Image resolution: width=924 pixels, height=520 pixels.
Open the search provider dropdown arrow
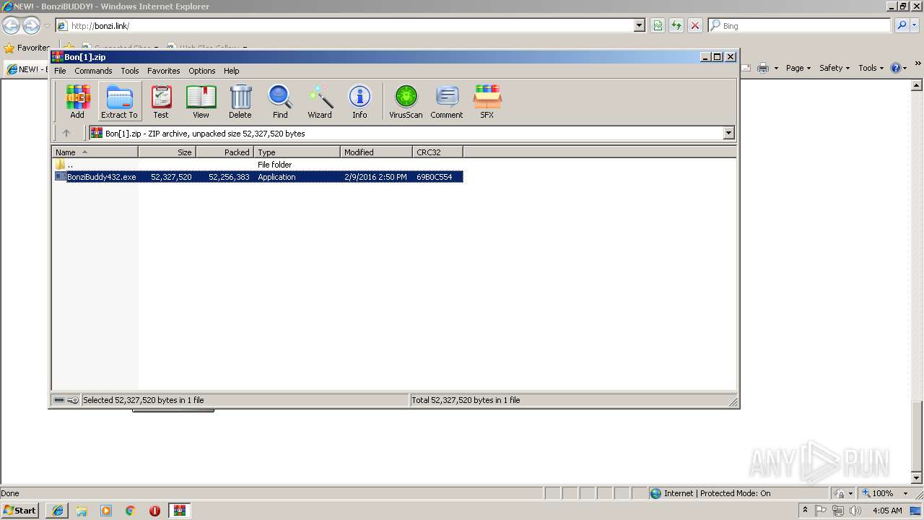tap(915, 25)
